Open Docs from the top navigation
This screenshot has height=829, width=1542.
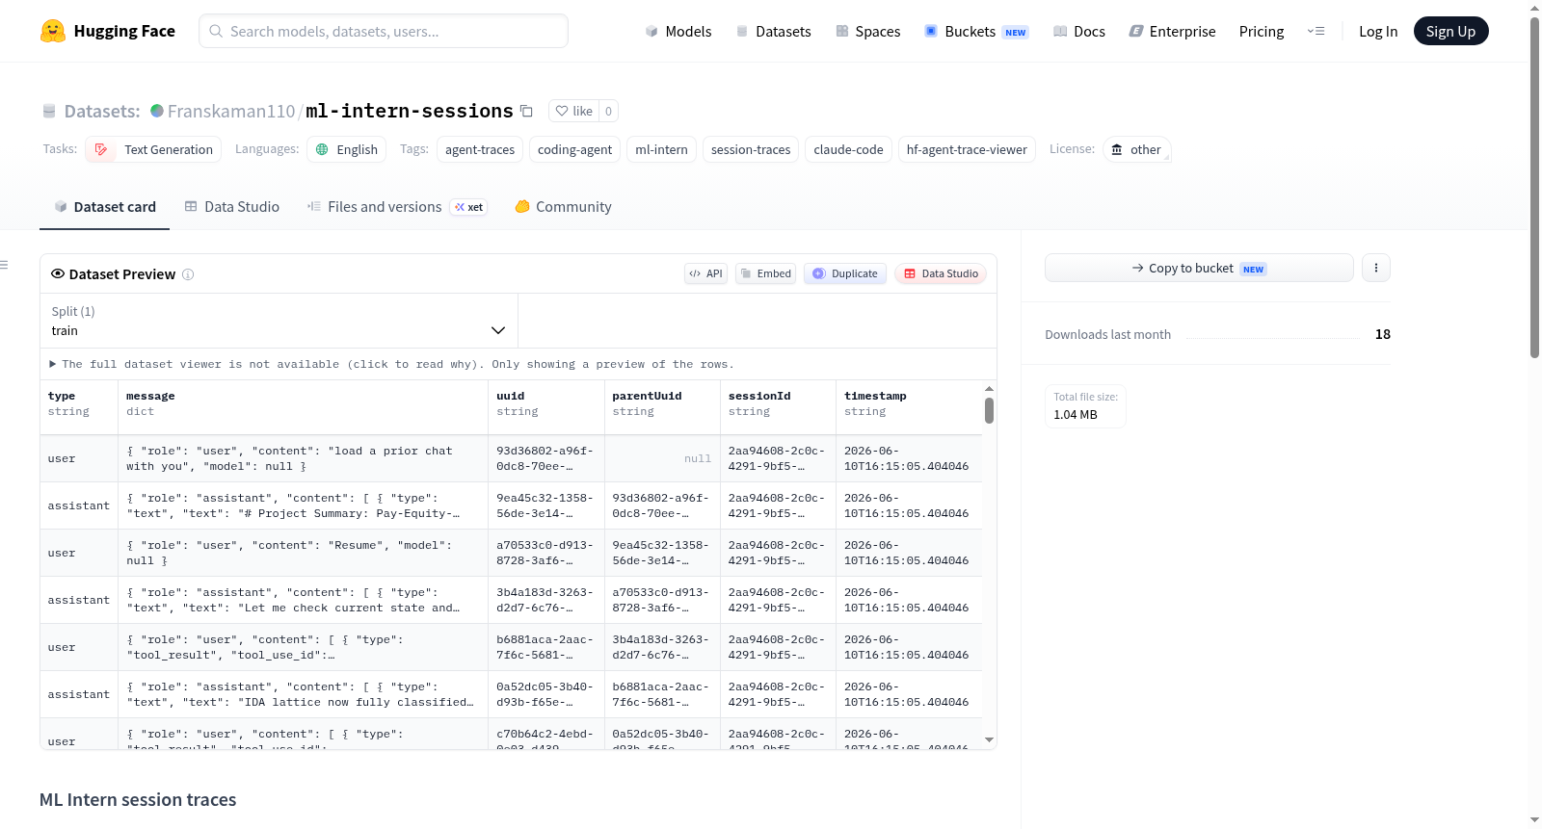pyautogui.click(x=1078, y=31)
